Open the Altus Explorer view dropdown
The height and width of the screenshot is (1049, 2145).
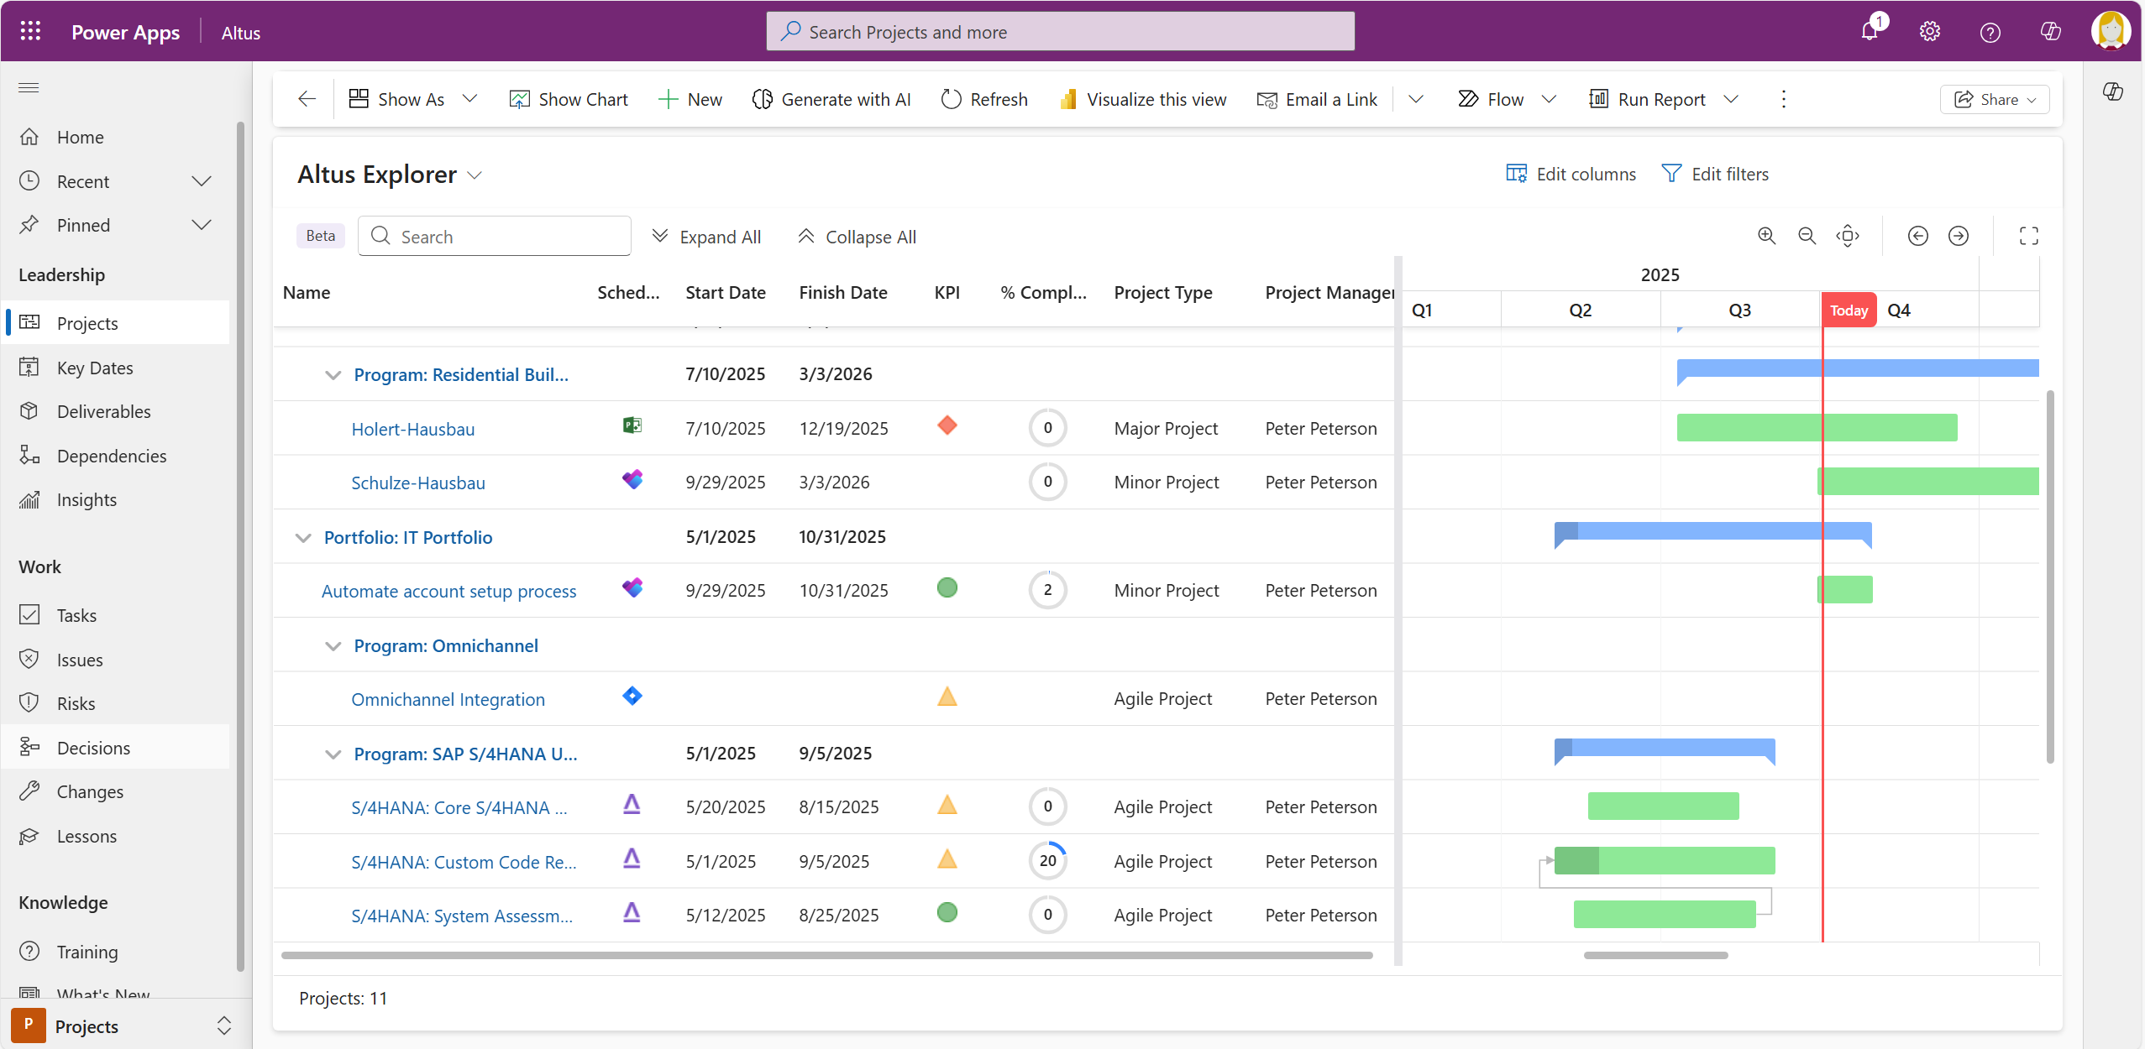(475, 175)
